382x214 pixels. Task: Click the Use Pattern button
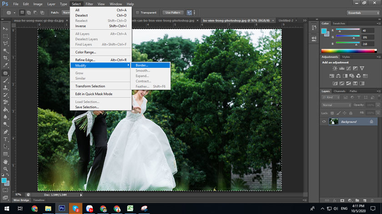[x=173, y=13]
